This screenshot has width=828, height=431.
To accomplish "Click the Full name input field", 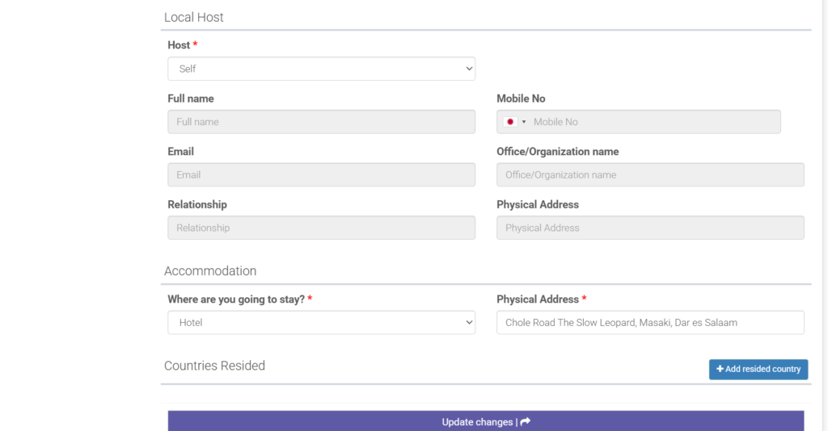I will pyautogui.click(x=321, y=122).
